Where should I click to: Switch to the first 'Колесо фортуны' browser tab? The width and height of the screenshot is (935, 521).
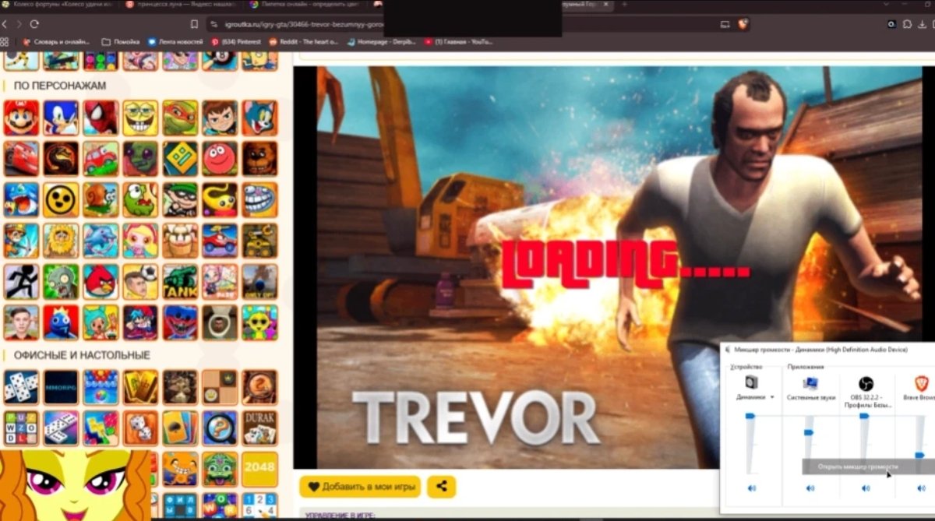58,5
